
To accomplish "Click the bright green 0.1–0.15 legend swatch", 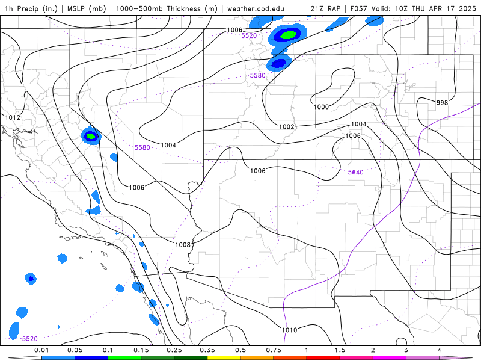I will click(x=124, y=358).
